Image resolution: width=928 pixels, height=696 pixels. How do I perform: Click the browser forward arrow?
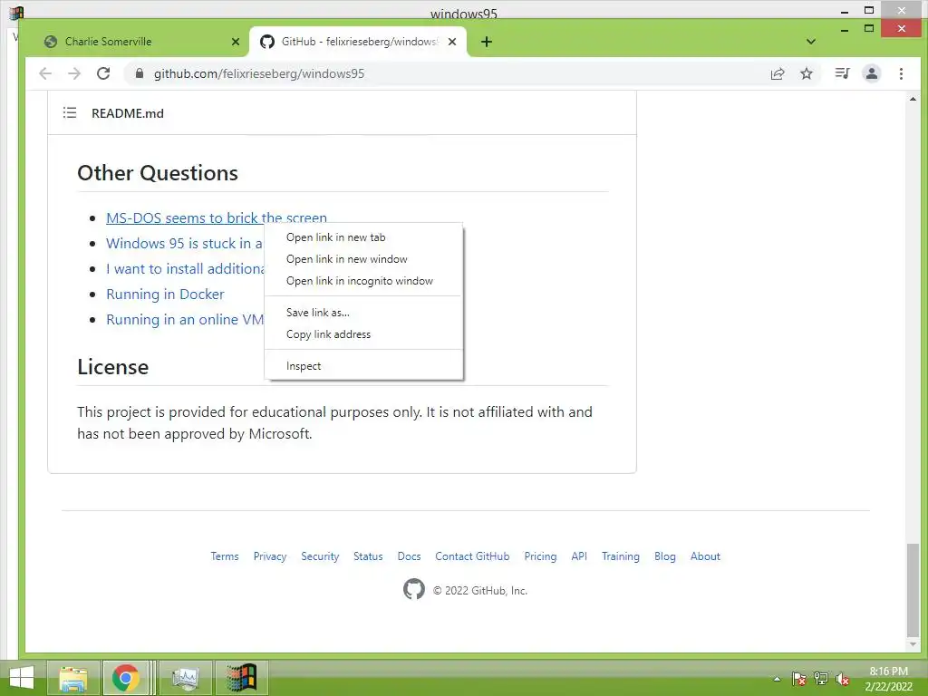(x=74, y=73)
